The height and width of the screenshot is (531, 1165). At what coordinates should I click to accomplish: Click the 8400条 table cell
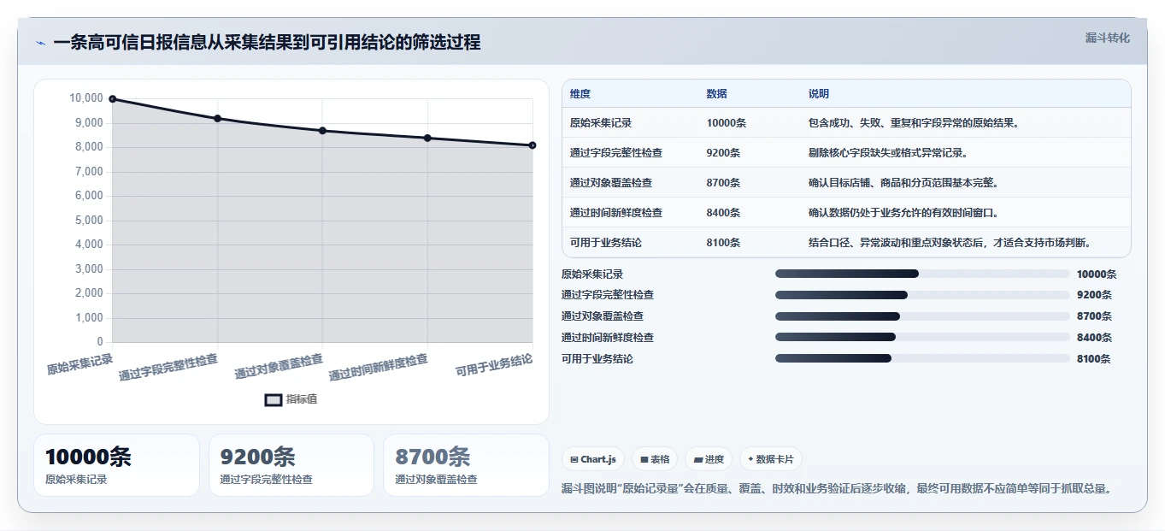pyautogui.click(x=724, y=213)
